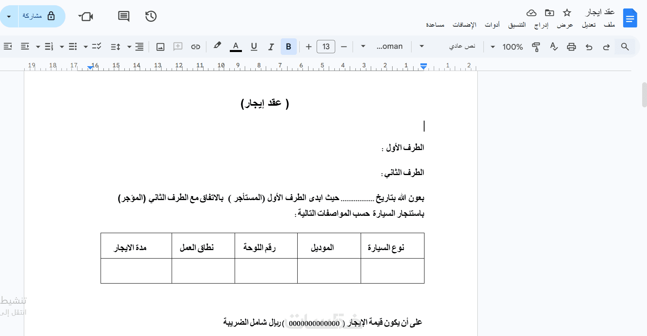
Task: Open the version history clock icon
Action: pos(151,16)
